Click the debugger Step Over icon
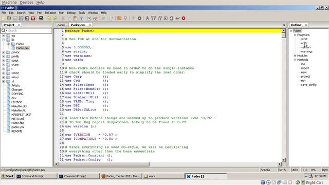Screen dimensions: 329x185 click(x=153, y=18)
